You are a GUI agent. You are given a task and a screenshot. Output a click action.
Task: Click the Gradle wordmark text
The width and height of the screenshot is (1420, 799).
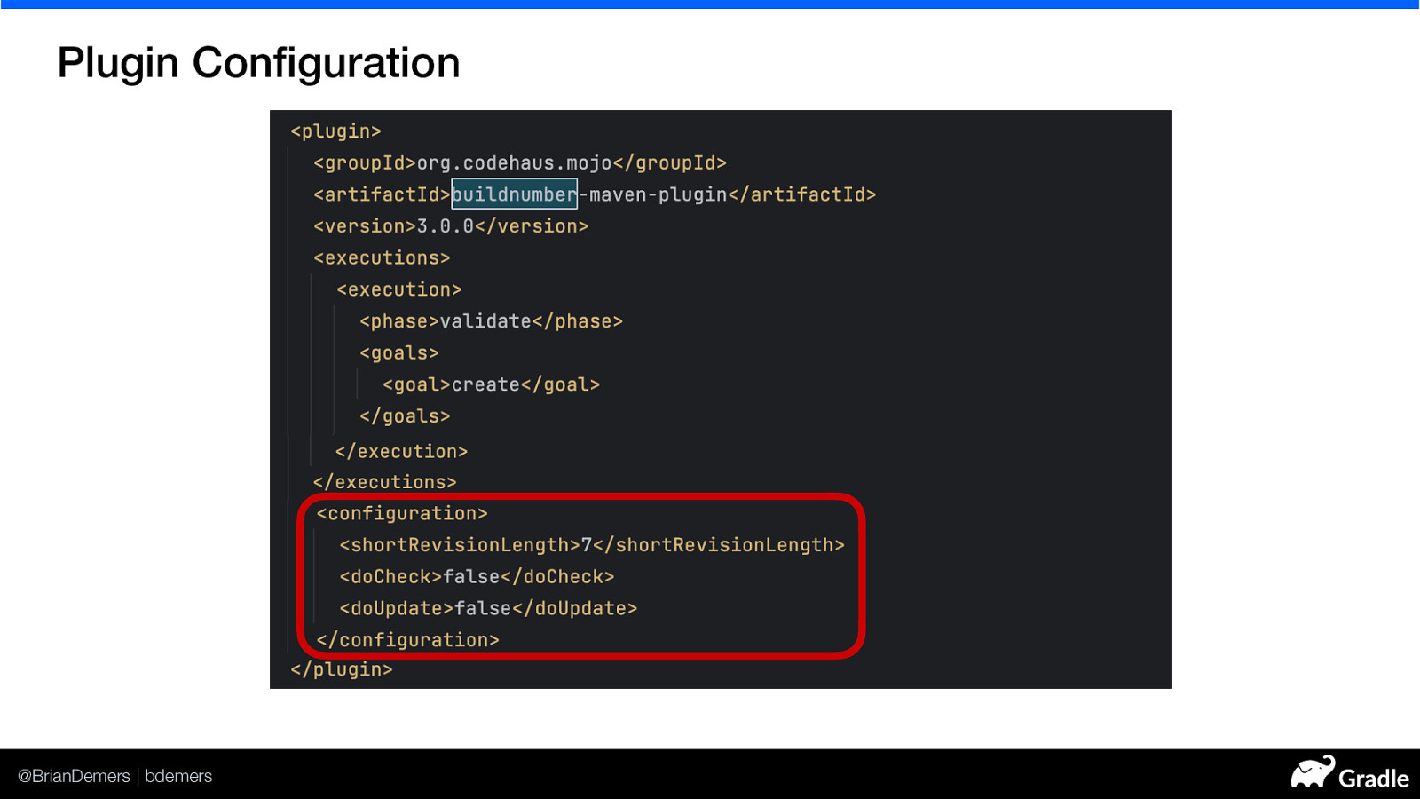[x=1374, y=779]
